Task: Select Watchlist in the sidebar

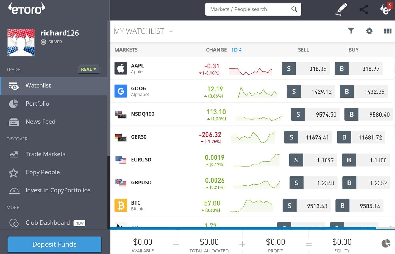Action: [x=54, y=86]
